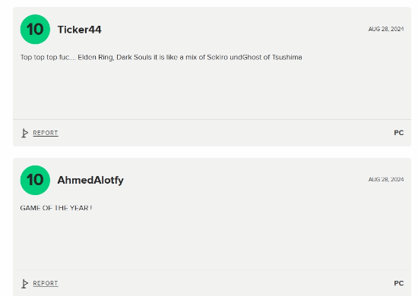
Task: Click the date on Ticker44's review
Action: click(x=386, y=29)
